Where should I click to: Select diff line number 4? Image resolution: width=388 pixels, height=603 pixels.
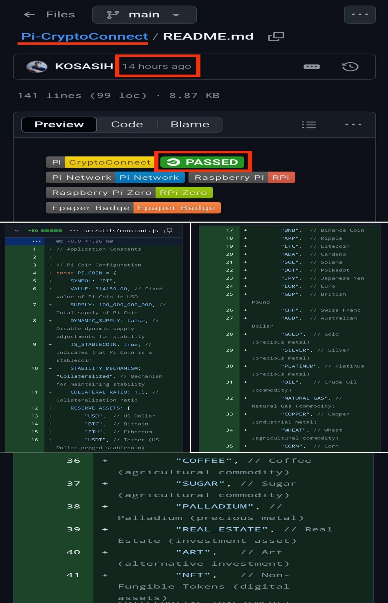click(34, 273)
